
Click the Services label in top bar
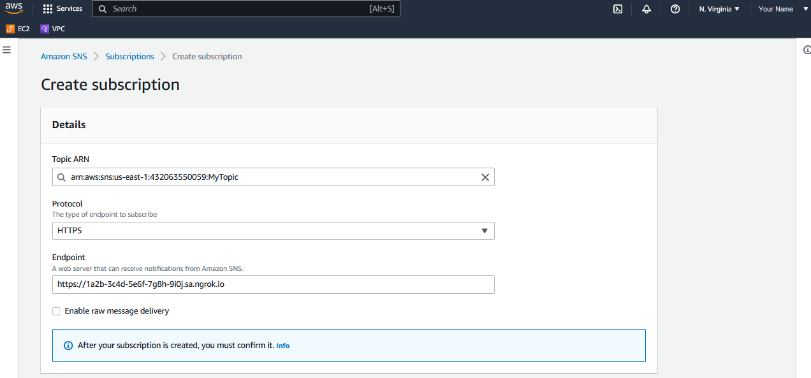click(x=69, y=9)
